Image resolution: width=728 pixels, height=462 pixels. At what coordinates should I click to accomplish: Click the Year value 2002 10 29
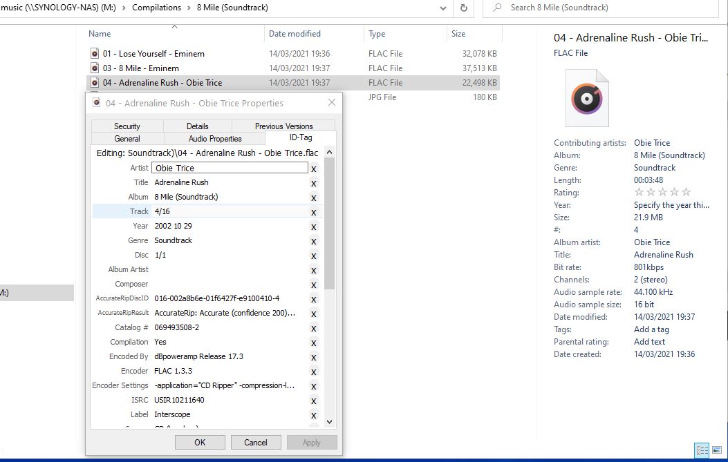(173, 226)
